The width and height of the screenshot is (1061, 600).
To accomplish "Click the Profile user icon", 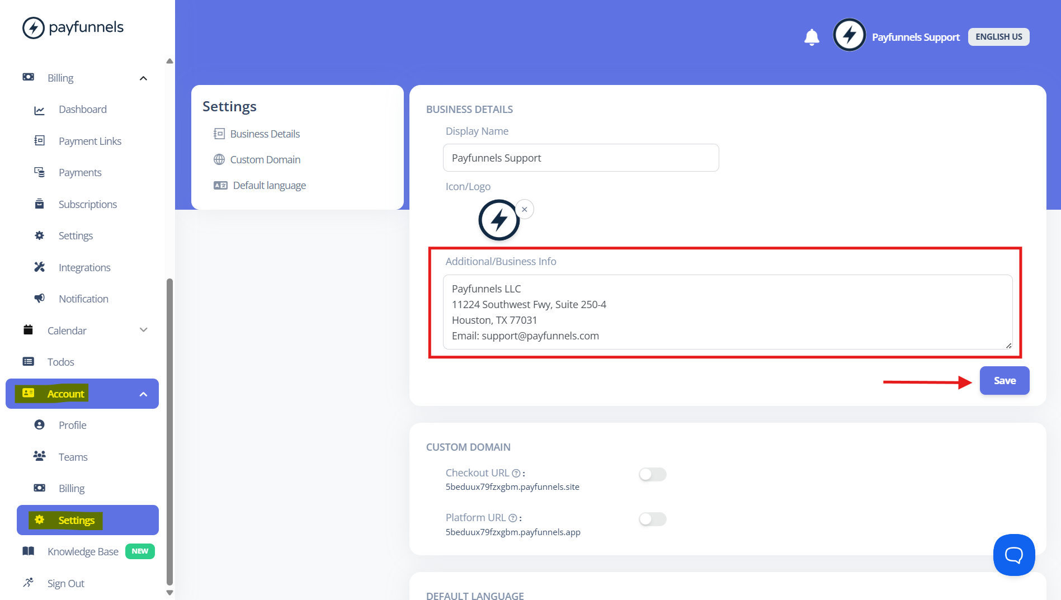I will tap(39, 425).
